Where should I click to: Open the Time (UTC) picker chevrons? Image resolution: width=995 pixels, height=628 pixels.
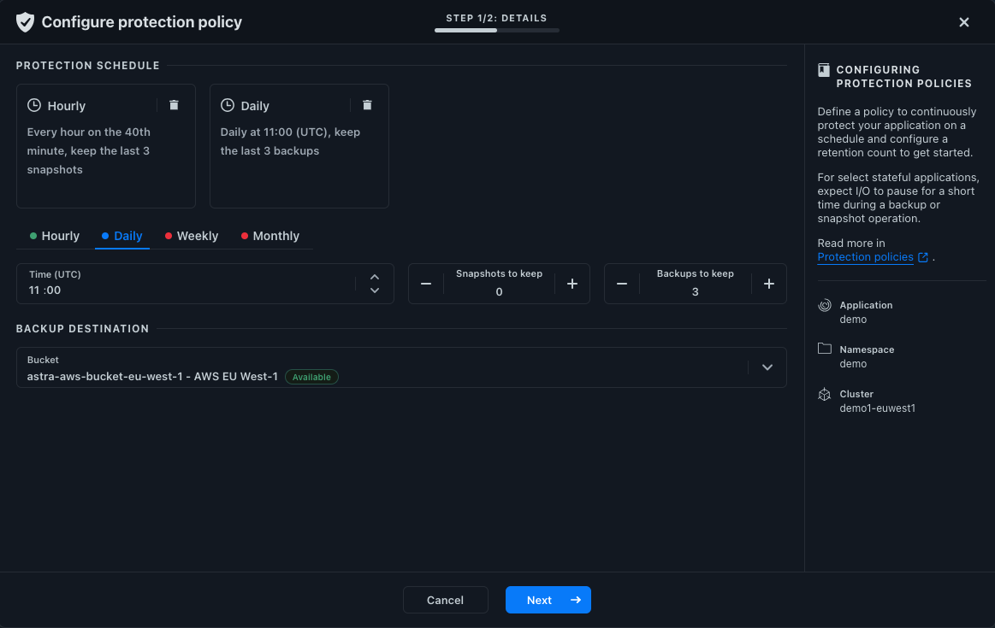[375, 284]
